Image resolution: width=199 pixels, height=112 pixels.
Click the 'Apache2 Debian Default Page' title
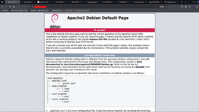point(98,18)
